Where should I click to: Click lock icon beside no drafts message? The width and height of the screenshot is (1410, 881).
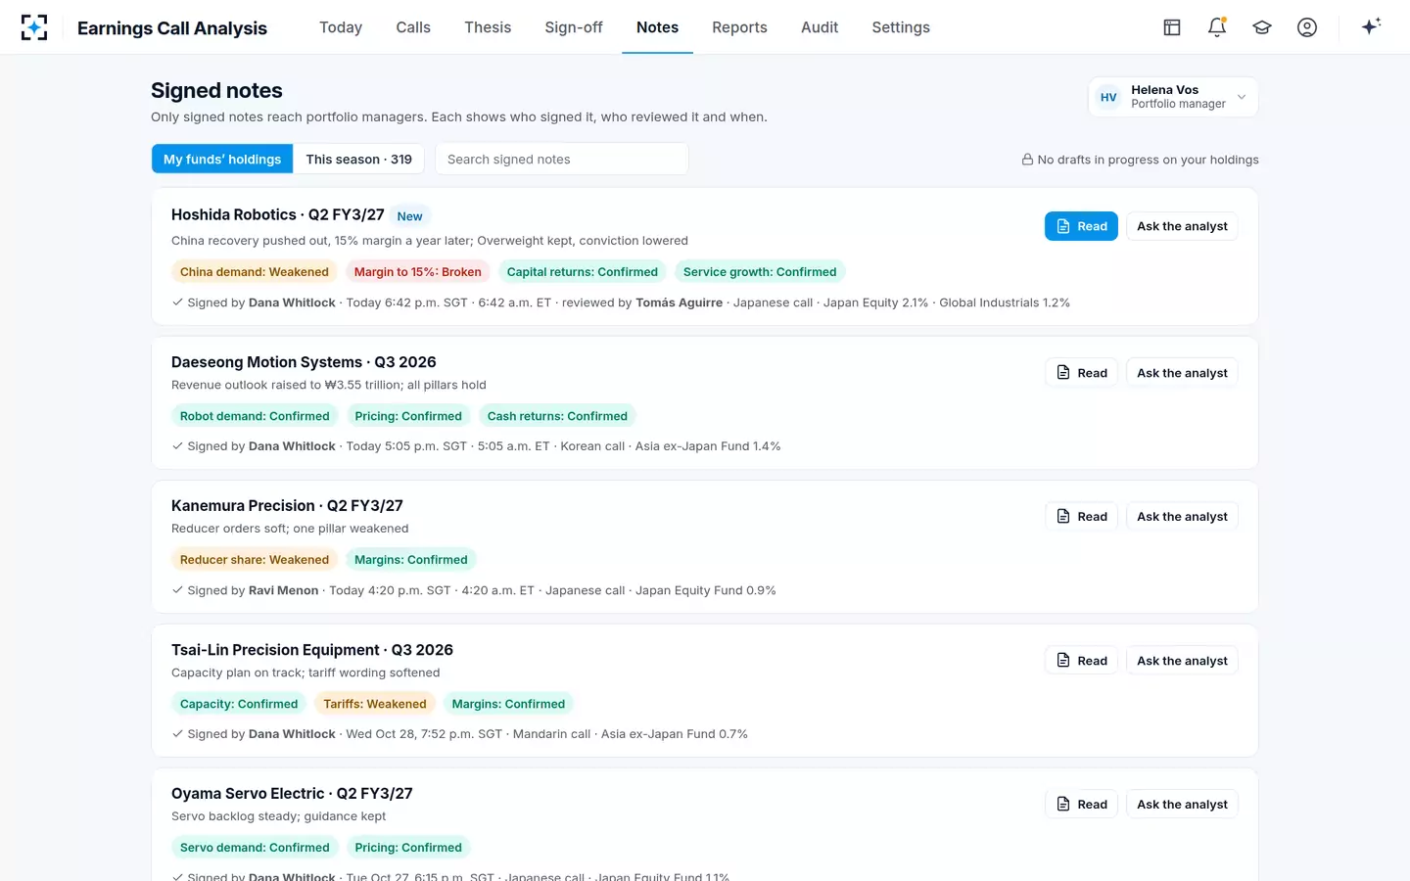tap(1027, 160)
